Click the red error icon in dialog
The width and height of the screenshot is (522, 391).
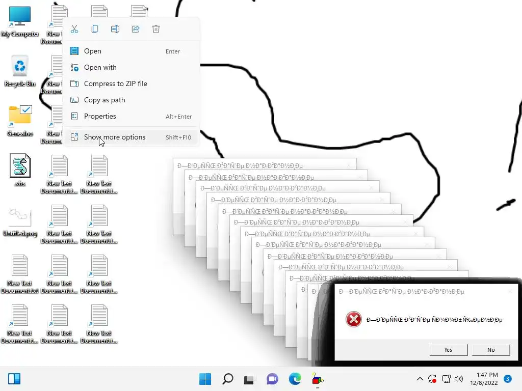click(354, 320)
